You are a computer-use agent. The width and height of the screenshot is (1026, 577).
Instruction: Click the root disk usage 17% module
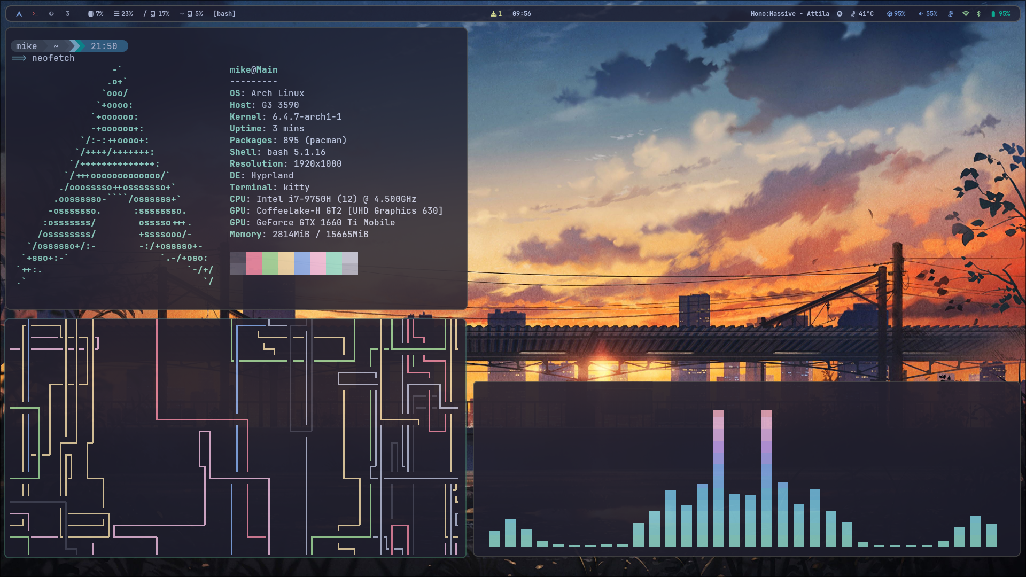click(x=156, y=14)
